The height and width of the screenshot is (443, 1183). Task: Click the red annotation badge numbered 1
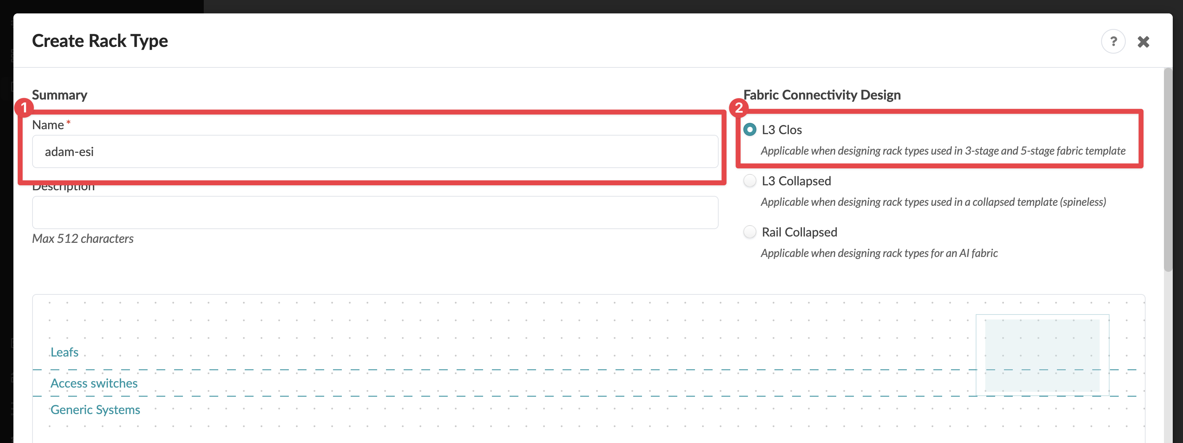[24, 108]
